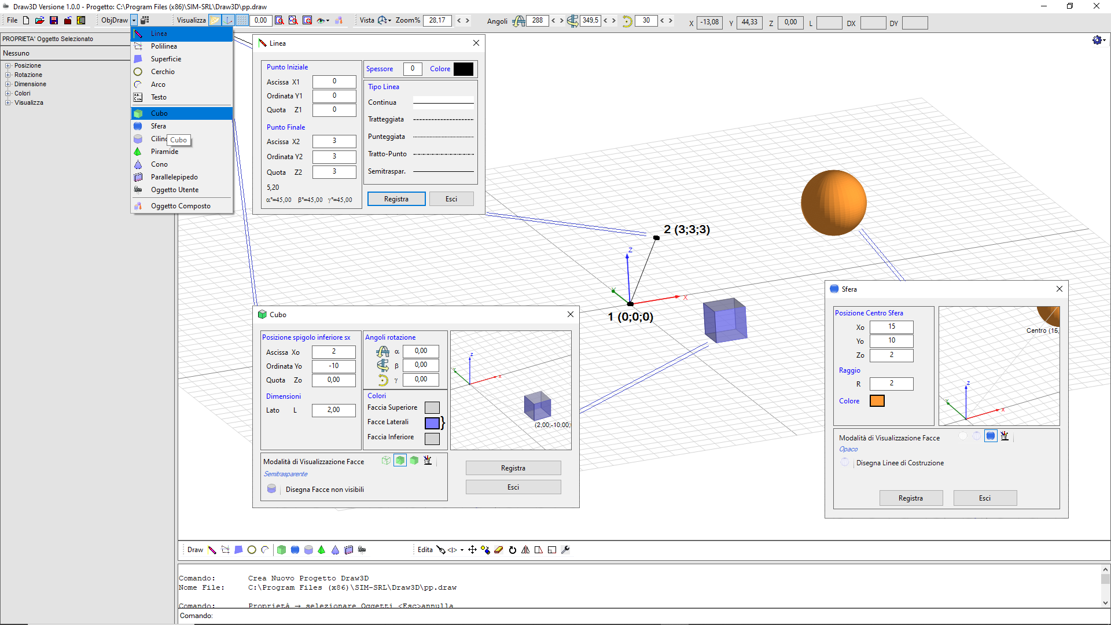1111x625 pixels.
Task: Click the Save project icon in top toolbar
Action: (x=54, y=20)
